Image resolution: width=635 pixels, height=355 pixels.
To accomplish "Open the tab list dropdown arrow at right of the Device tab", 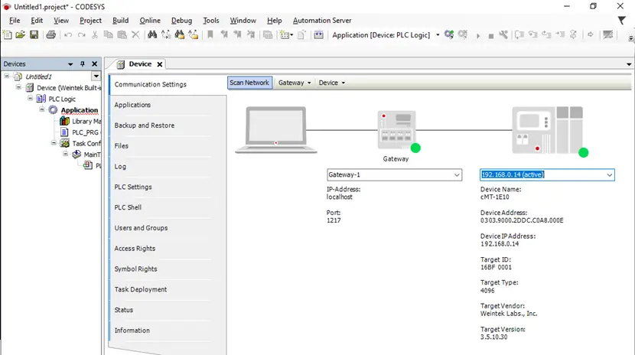I will click(x=629, y=64).
